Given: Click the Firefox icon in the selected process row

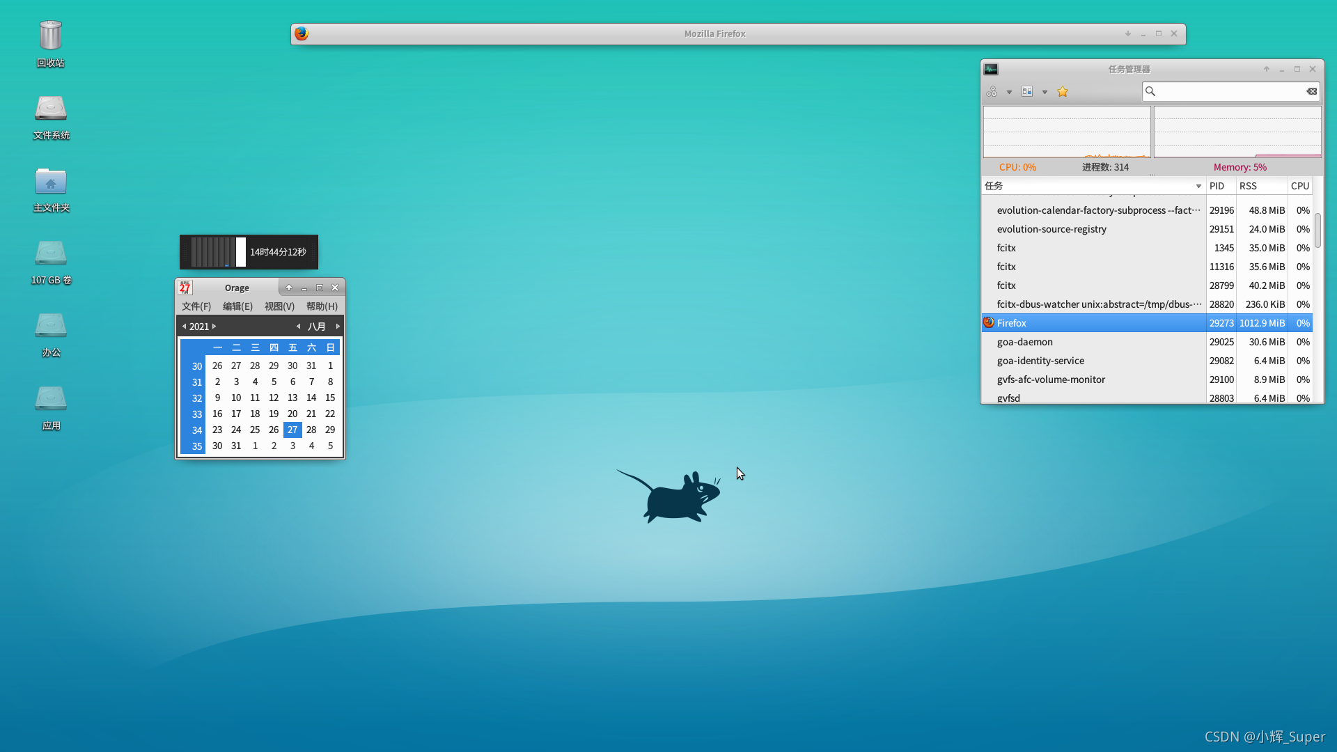Looking at the screenshot, I should point(989,322).
